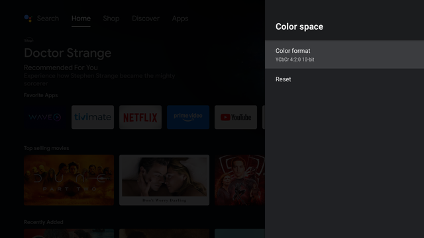
Task: Select Reset in Color space panel
Action: (x=344, y=79)
